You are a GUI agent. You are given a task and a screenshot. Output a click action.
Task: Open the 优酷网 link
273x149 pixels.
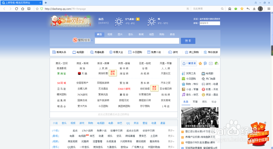[85, 141]
